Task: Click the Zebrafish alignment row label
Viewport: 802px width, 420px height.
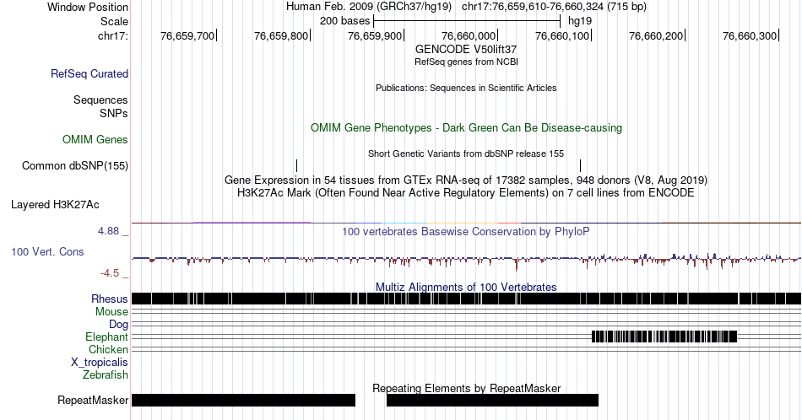Action: [x=106, y=374]
